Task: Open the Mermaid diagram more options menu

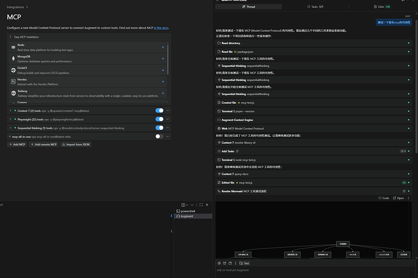Action: [408, 198]
